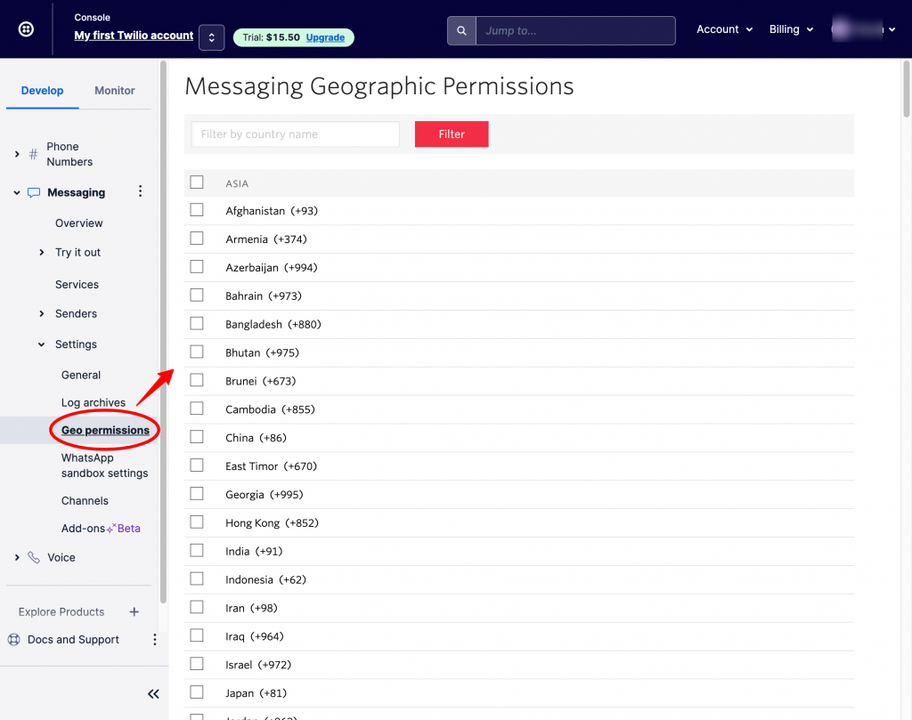Add a product with the plus icon
Viewport: 912px width, 720px height.
point(134,612)
